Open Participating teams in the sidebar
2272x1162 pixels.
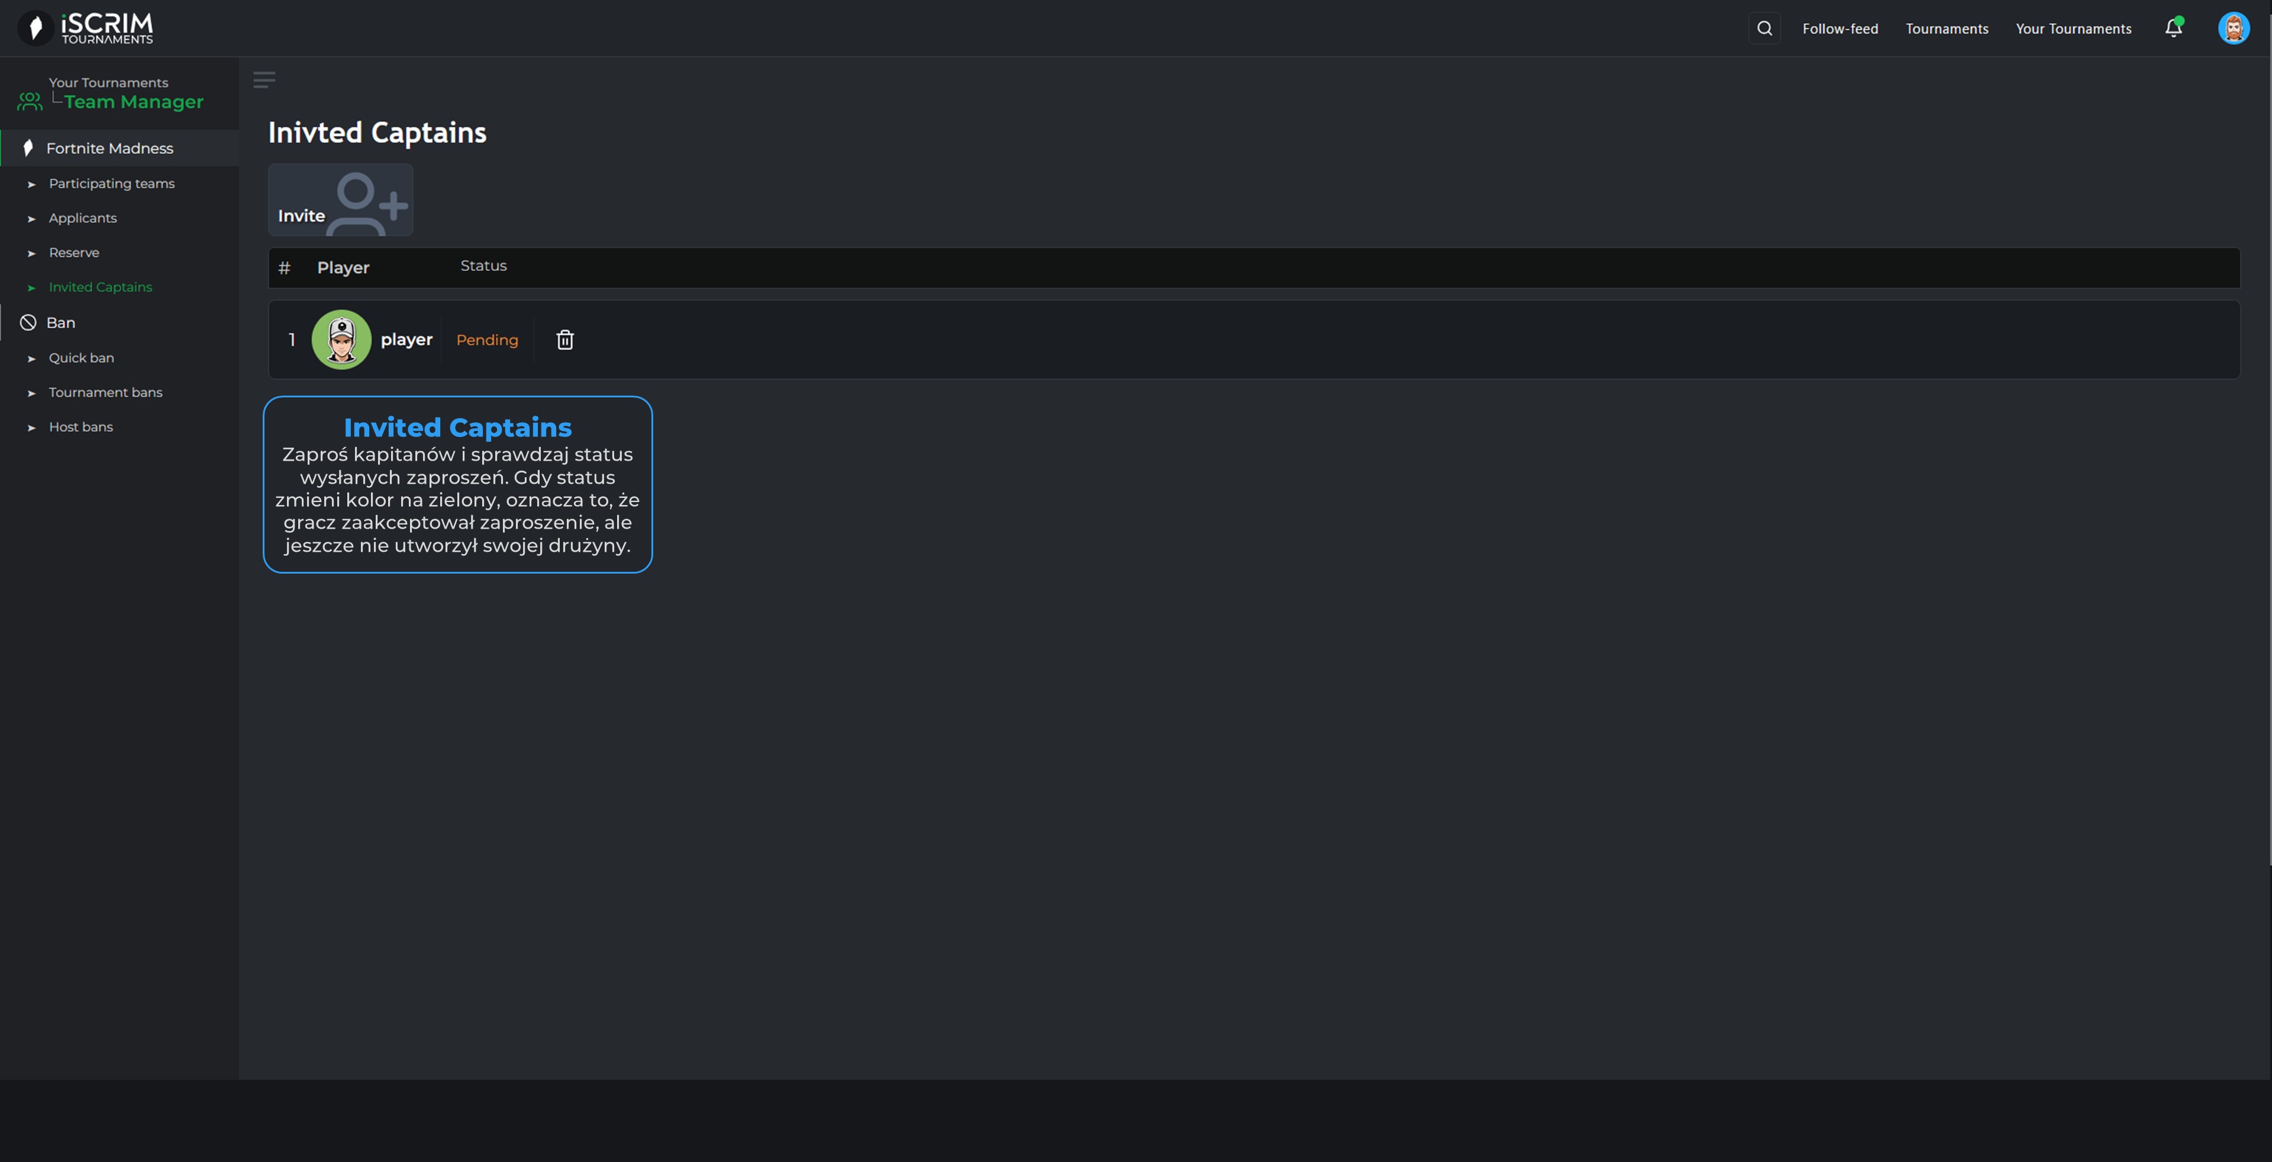pos(111,183)
